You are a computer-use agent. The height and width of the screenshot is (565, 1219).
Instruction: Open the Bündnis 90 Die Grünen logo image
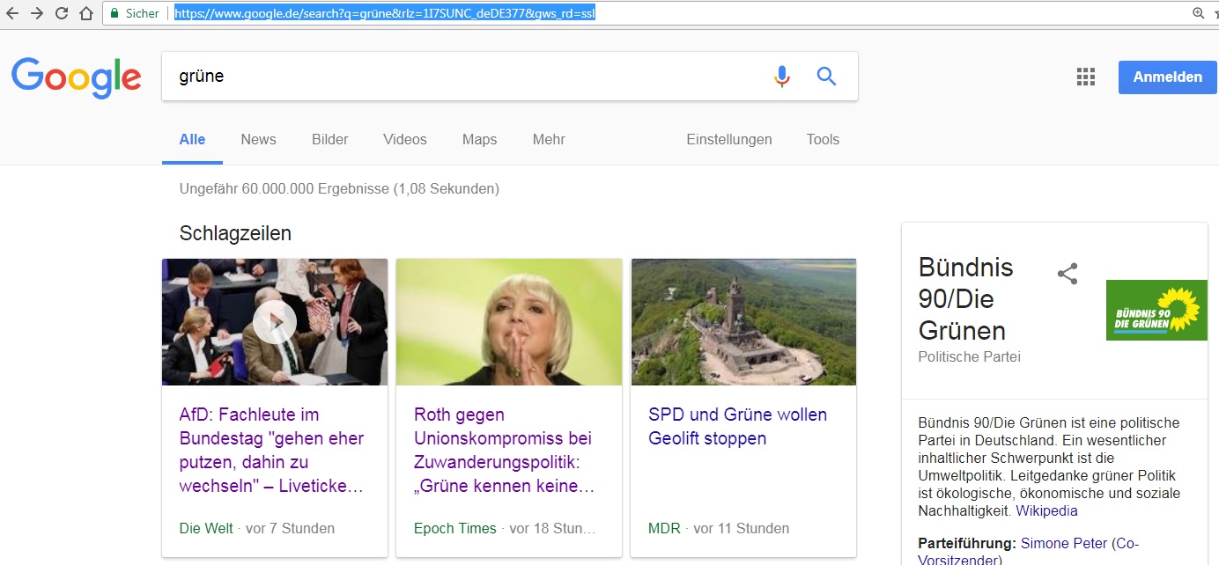pos(1156,310)
